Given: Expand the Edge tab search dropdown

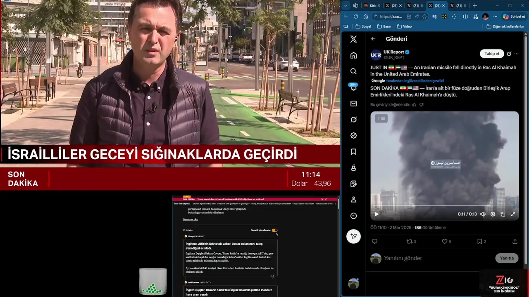Looking at the screenshot, I should [x=346, y=6].
